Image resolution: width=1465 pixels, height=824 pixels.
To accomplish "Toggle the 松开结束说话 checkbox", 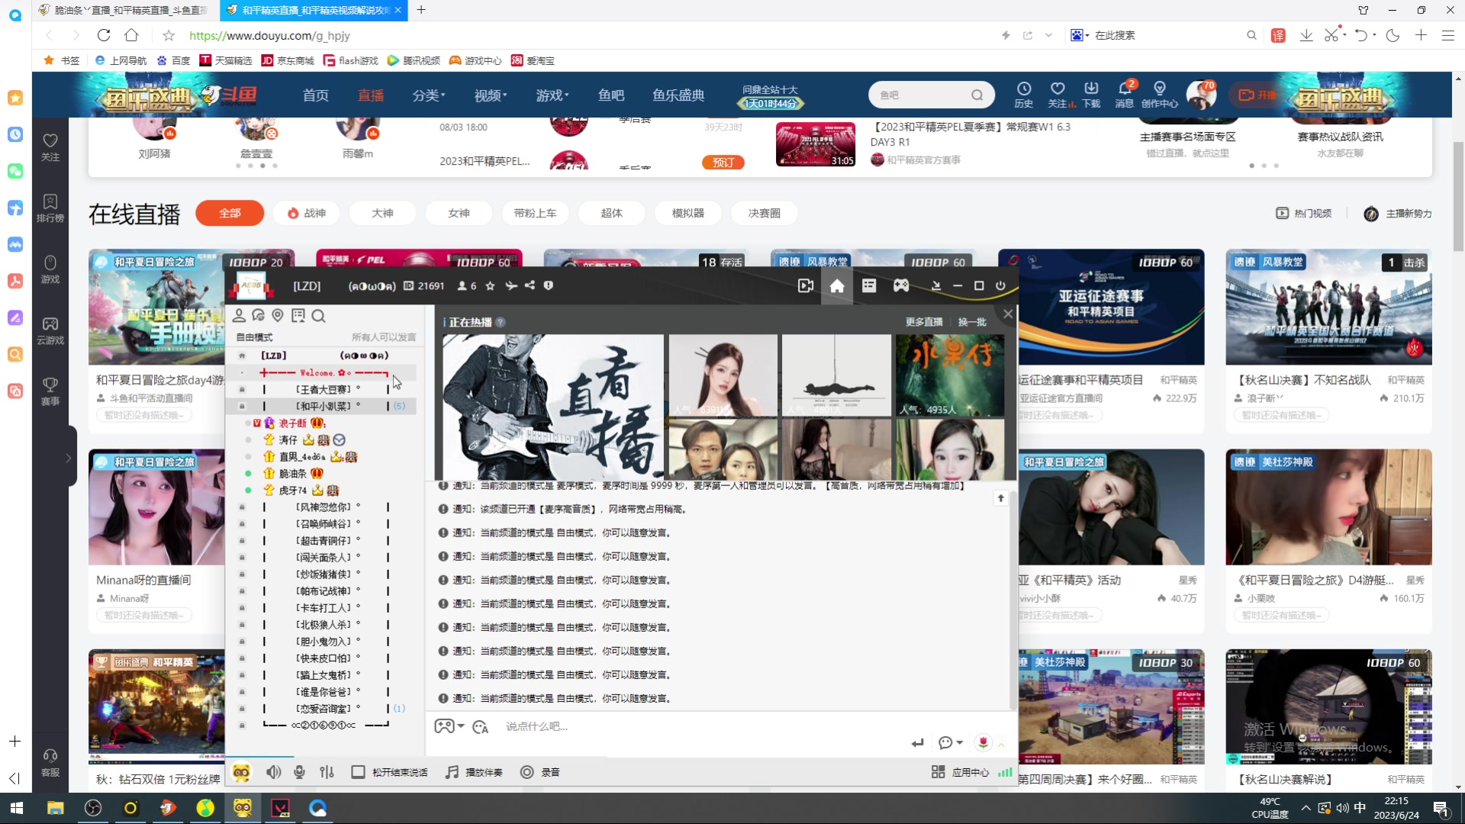I will (x=358, y=772).
